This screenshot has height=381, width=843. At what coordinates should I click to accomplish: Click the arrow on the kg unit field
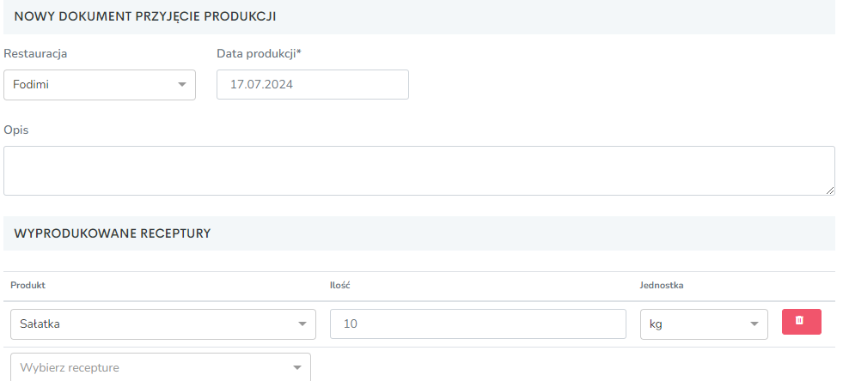pos(754,324)
